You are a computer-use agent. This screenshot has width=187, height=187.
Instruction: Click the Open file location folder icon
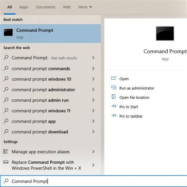click(x=114, y=97)
